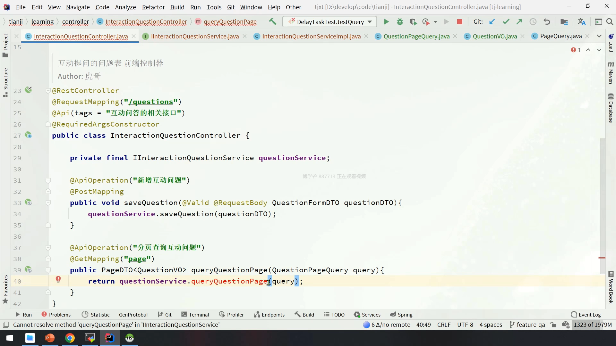Toggle the read-only lock icon in status bar

[553, 325]
